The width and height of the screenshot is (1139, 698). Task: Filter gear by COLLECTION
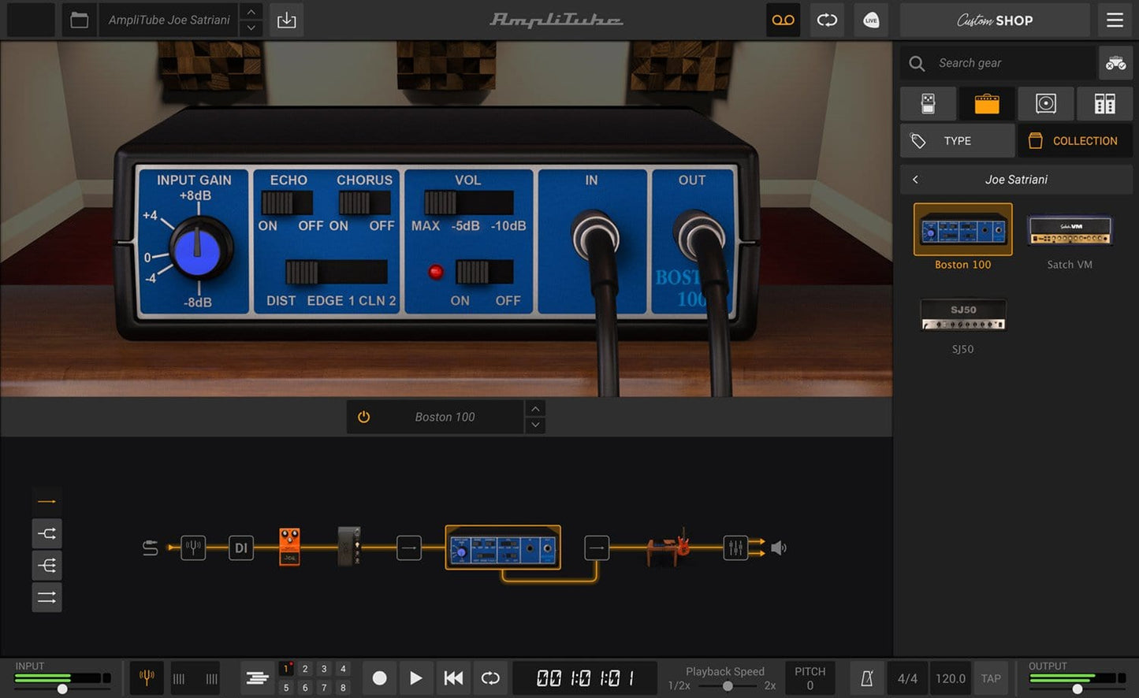pos(1075,141)
